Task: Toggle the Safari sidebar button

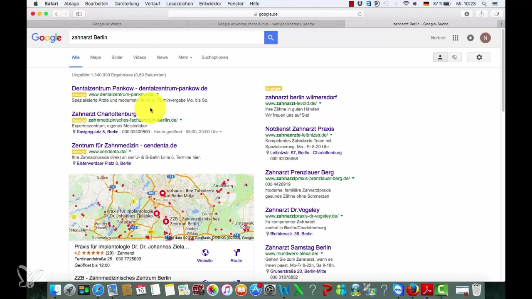Action: (79, 14)
